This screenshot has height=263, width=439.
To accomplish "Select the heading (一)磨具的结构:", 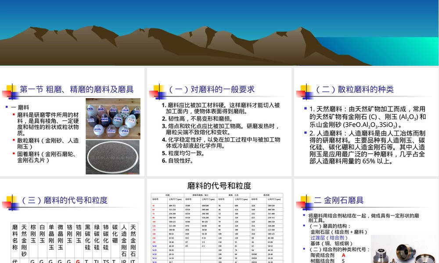I will point(330,226).
